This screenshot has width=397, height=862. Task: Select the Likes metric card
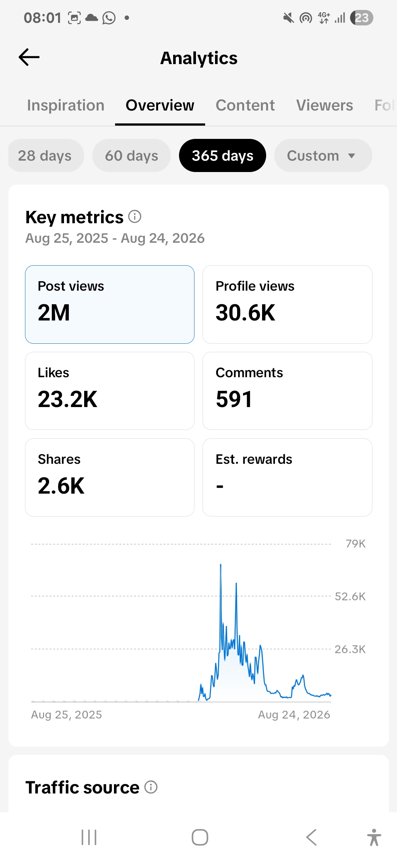tap(110, 391)
